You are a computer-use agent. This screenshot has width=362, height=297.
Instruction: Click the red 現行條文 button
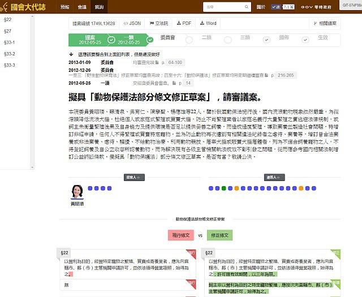coord(181,235)
